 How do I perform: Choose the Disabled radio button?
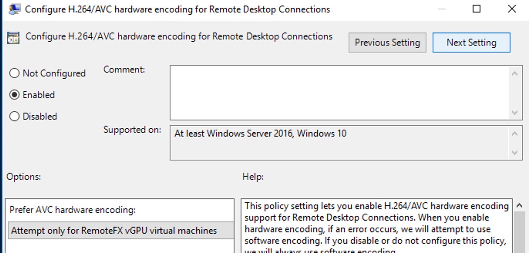pos(14,116)
